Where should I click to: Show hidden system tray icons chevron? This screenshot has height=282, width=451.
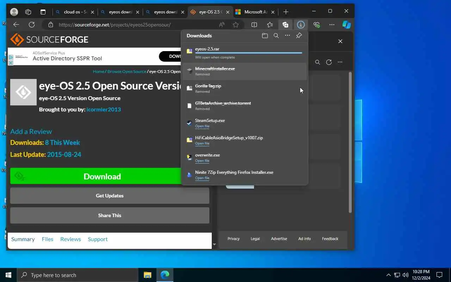pyautogui.click(x=389, y=275)
